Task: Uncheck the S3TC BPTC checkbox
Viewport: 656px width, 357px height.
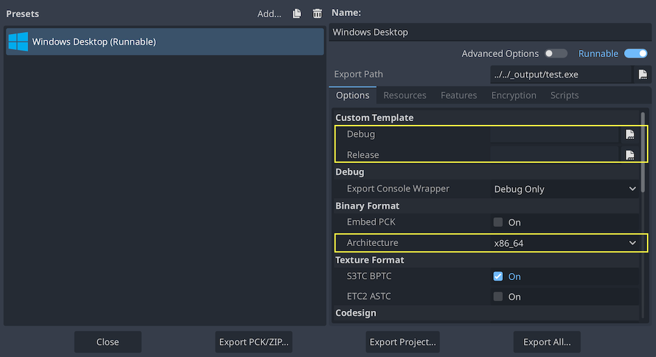Action: coord(498,277)
